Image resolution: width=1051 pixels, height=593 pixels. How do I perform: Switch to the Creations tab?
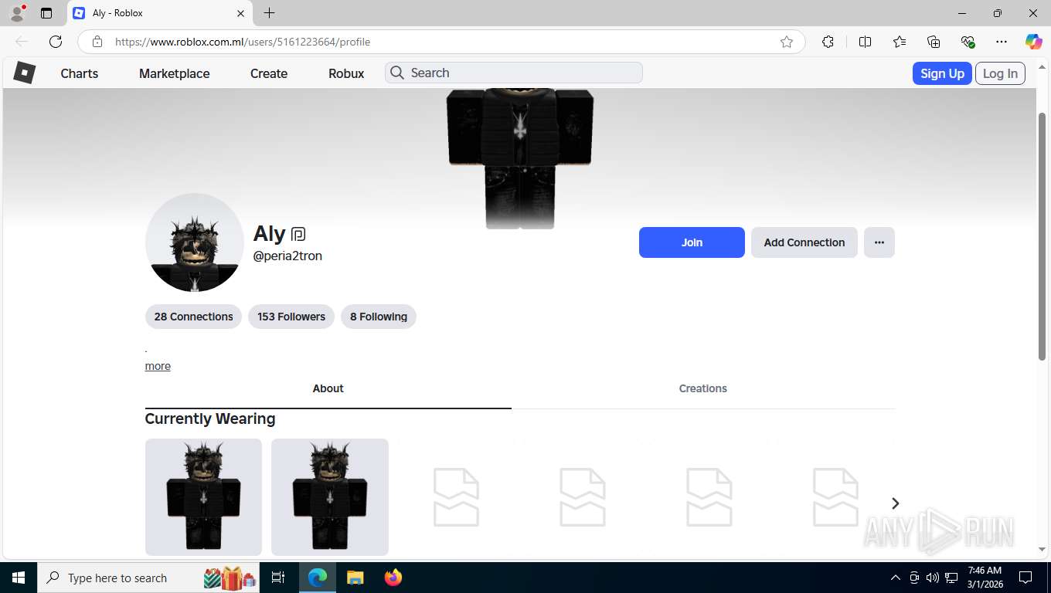pyautogui.click(x=703, y=388)
